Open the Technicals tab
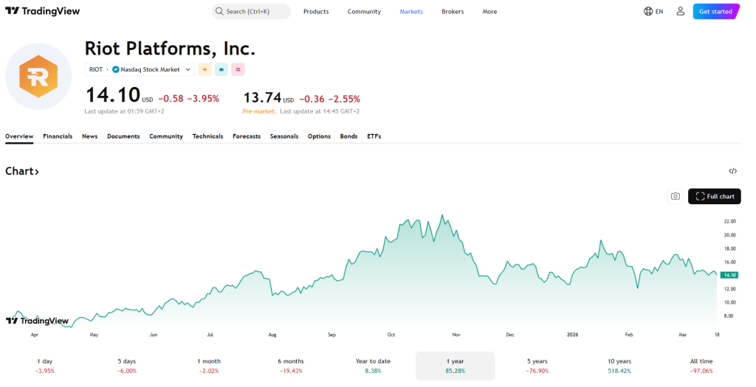756x387 pixels. coord(207,136)
